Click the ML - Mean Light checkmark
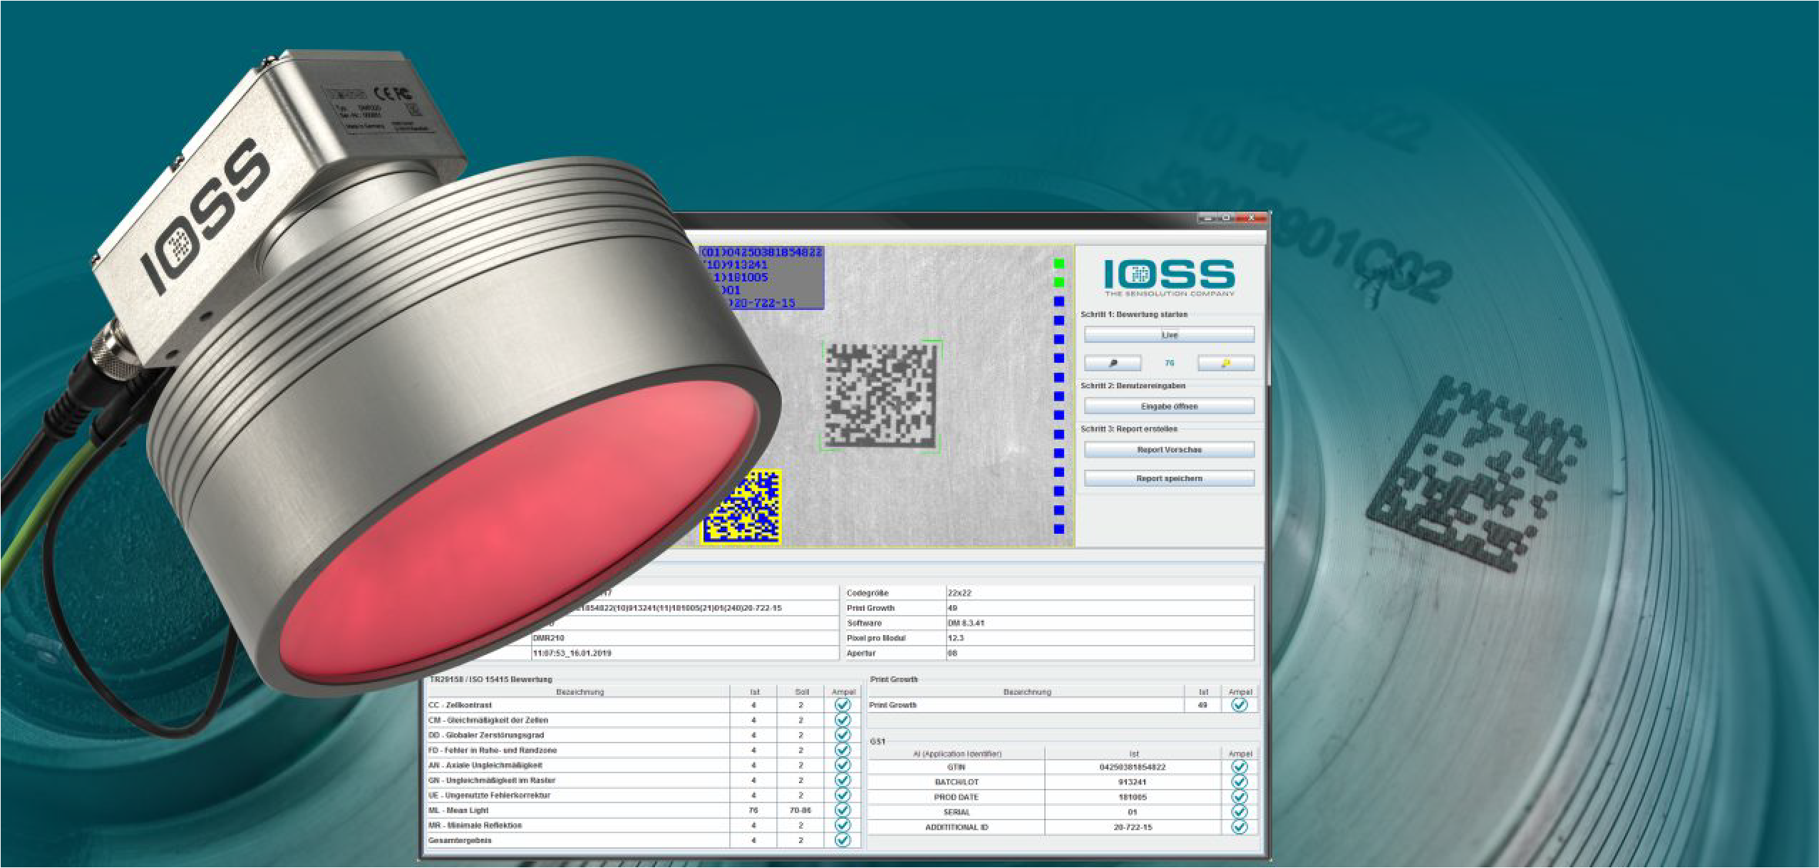 (842, 810)
